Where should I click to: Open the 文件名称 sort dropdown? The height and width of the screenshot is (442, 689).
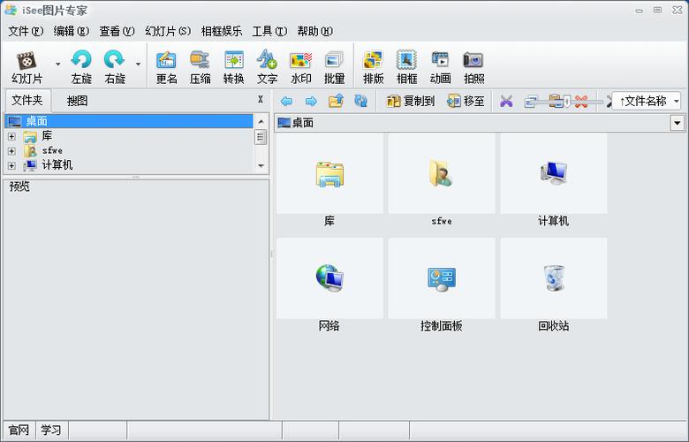648,102
